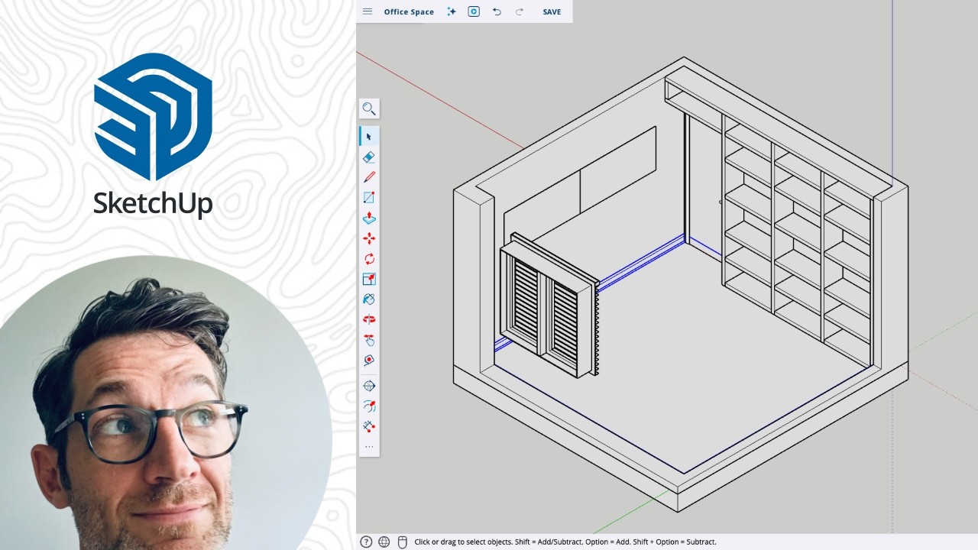The image size is (978, 550).
Task: Click the redo arrow icon
Action: click(520, 11)
